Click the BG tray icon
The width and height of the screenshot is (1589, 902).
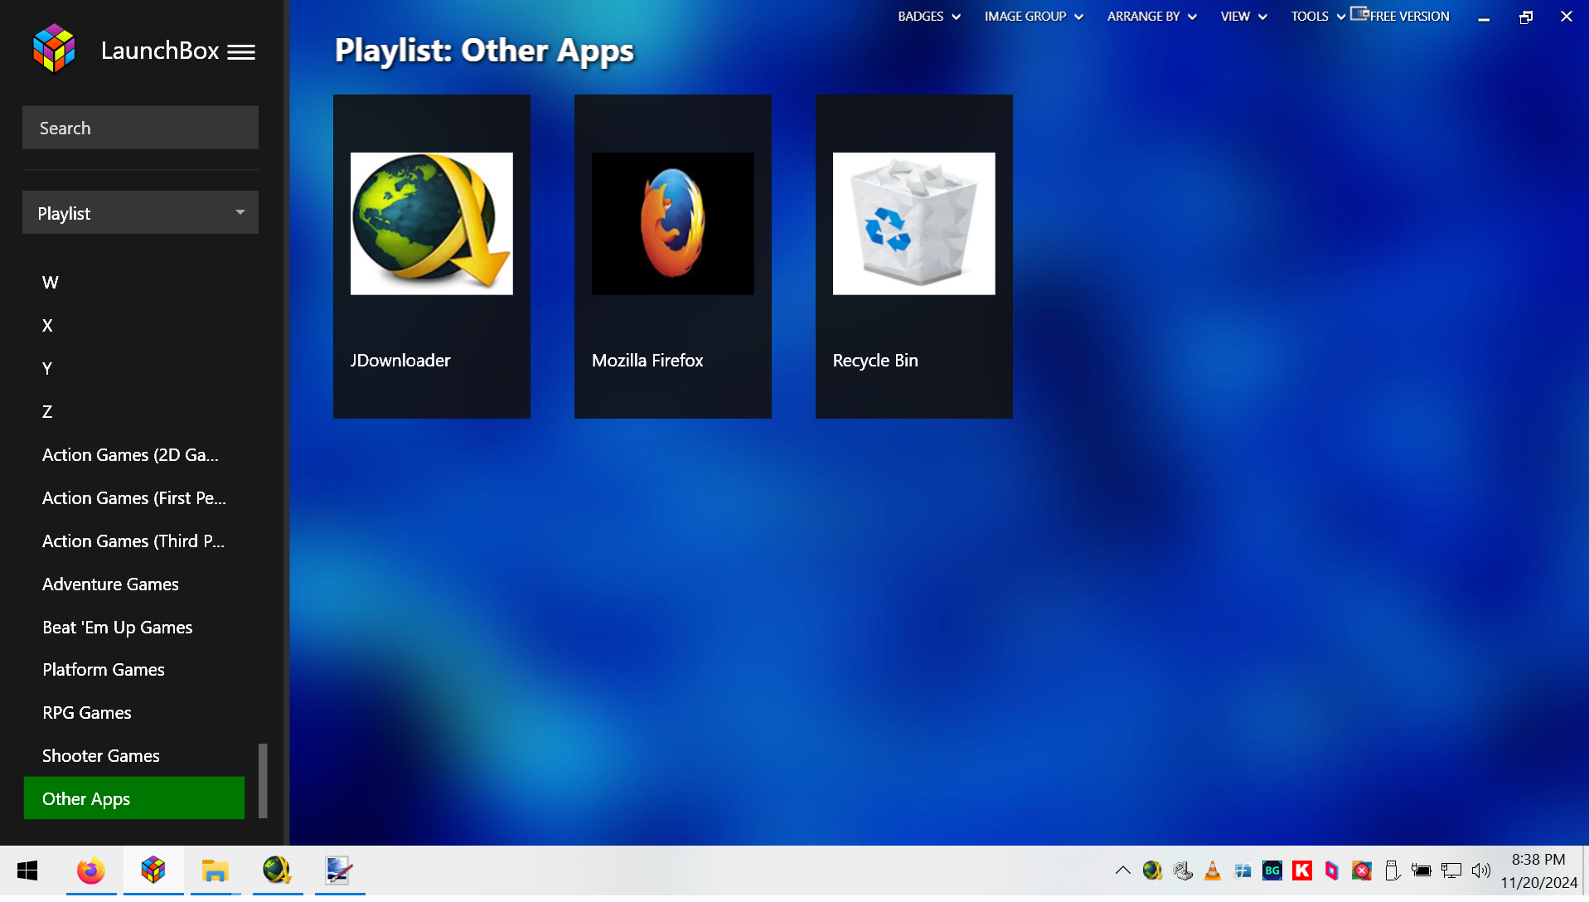click(x=1272, y=871)
